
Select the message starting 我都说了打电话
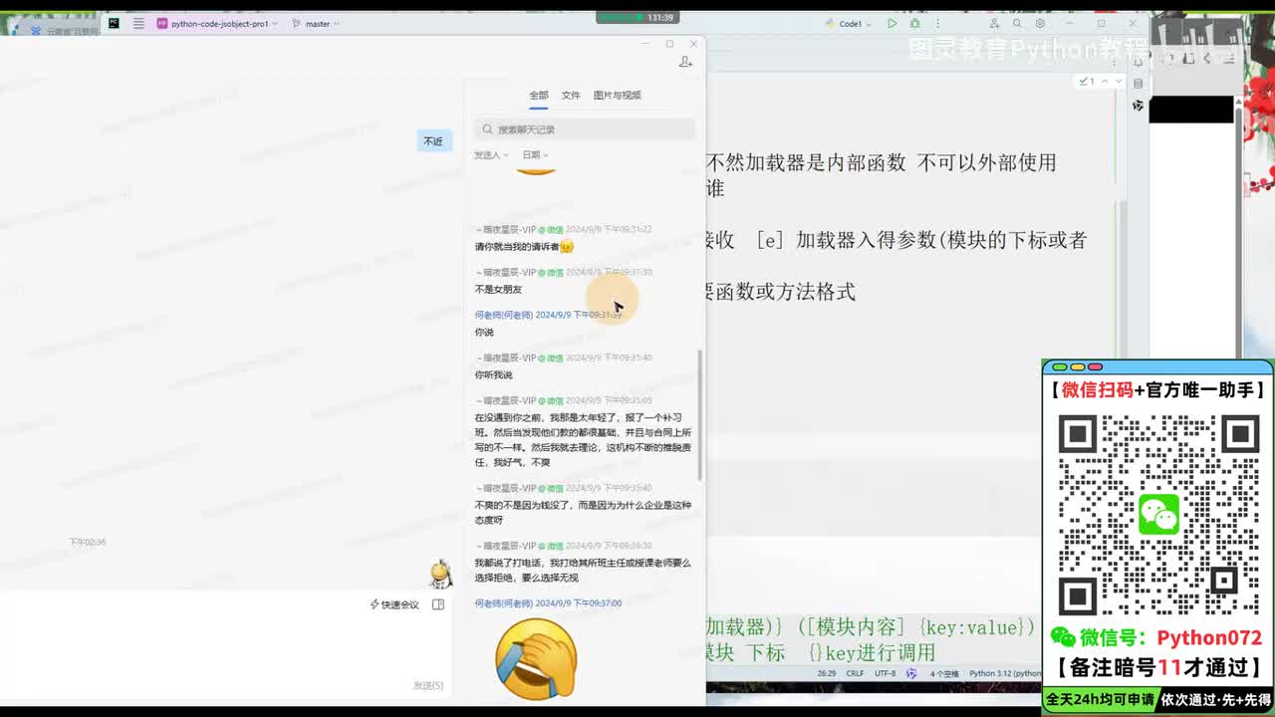(x=583, y=571)
